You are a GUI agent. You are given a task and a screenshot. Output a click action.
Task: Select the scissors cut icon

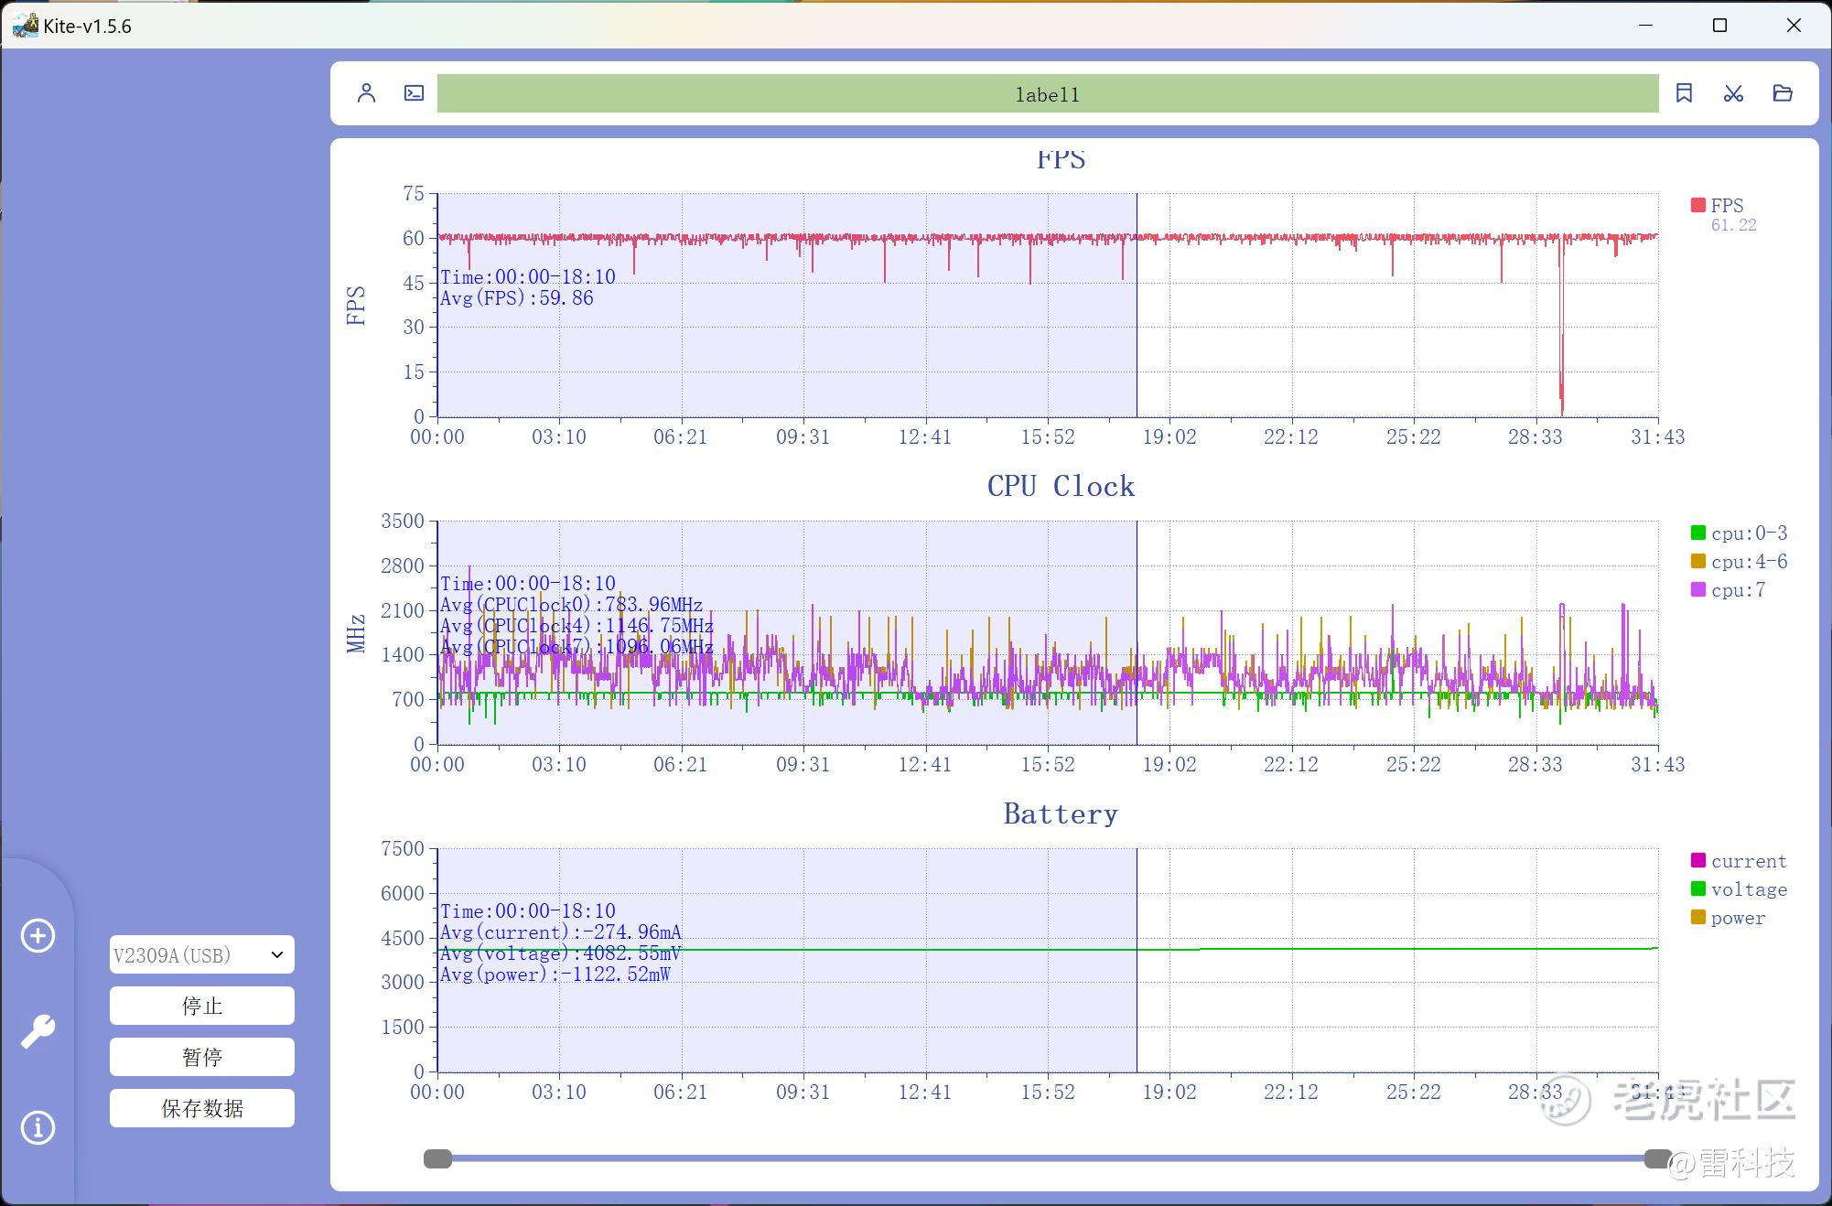[x=1733, y=93]
